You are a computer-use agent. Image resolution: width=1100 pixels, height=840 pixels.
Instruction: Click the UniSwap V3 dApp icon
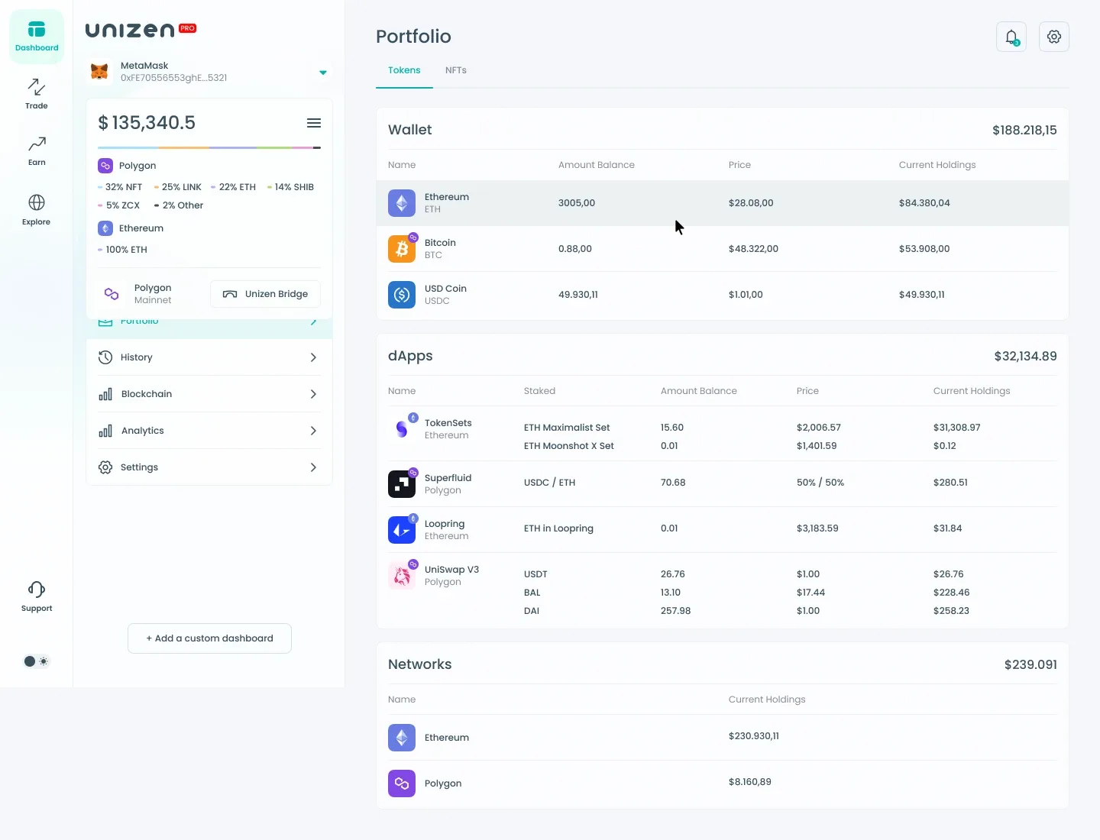pyautogui.click(x=402, y=576)
